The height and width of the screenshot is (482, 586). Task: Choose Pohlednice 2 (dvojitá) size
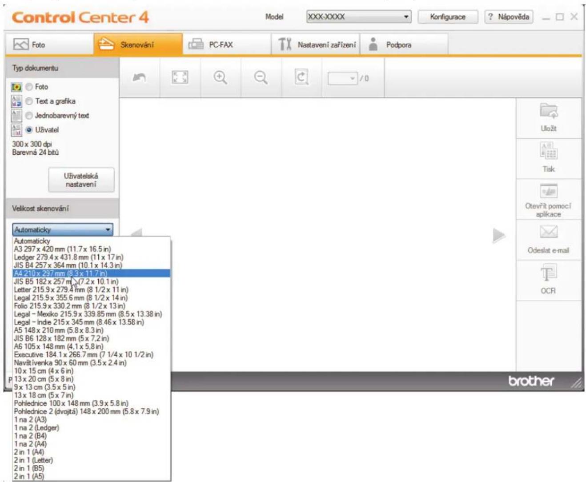[92, 411]
